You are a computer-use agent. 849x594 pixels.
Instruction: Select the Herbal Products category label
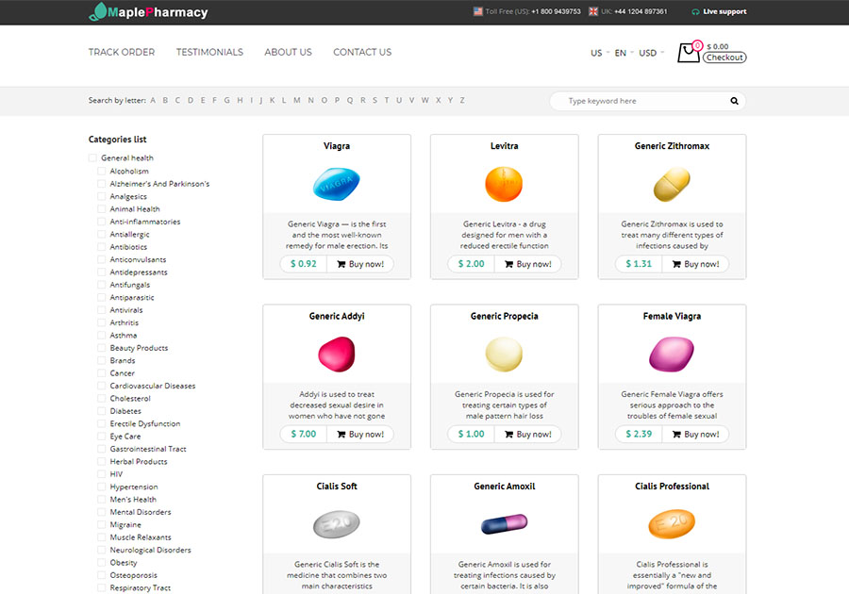tap(139, 461)
